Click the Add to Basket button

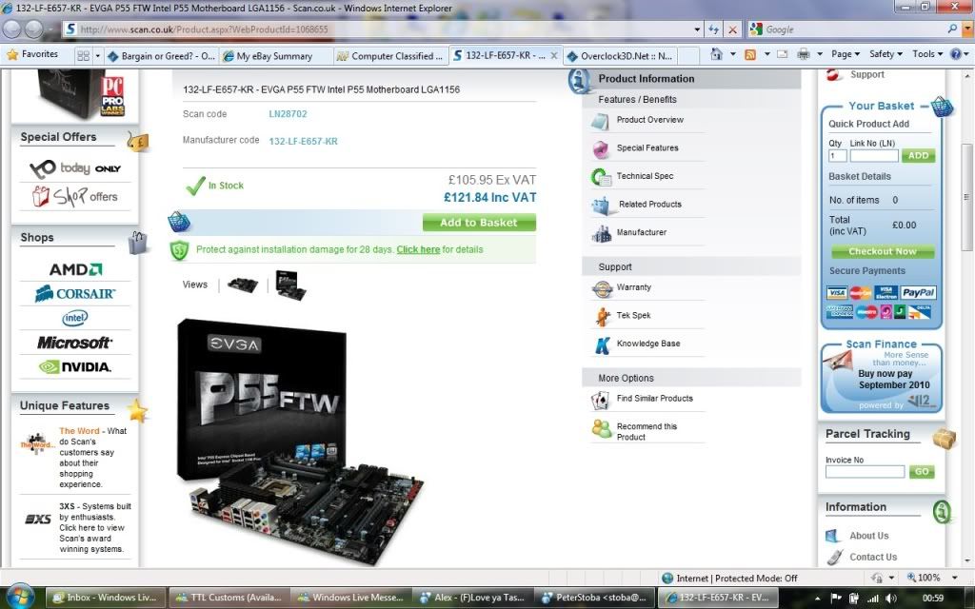pos(479,223)
